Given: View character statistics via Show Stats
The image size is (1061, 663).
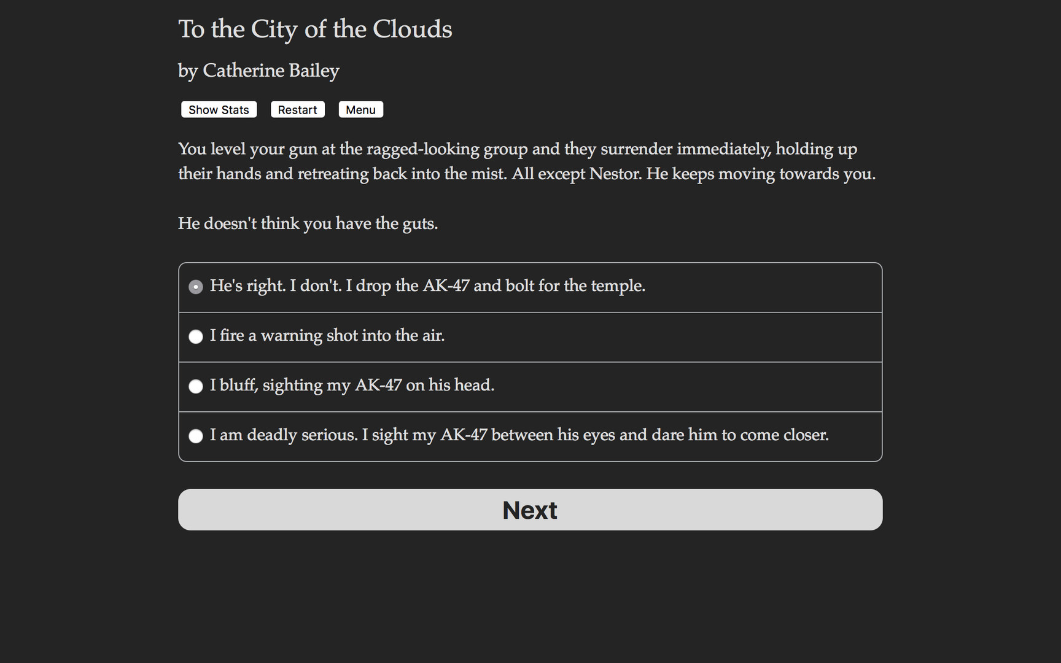Looking at the screenshot, I should pos(218,109).
